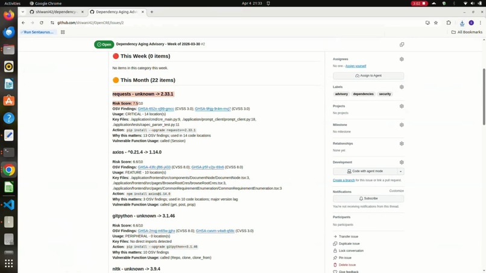Open the Chrome extensions puzzle icon
The height and width of the screenshot is (273, 486).
coord(449,23)
